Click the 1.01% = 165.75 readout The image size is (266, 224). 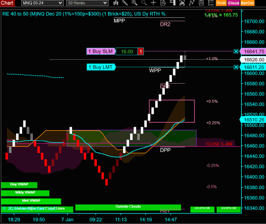[221, 15]
